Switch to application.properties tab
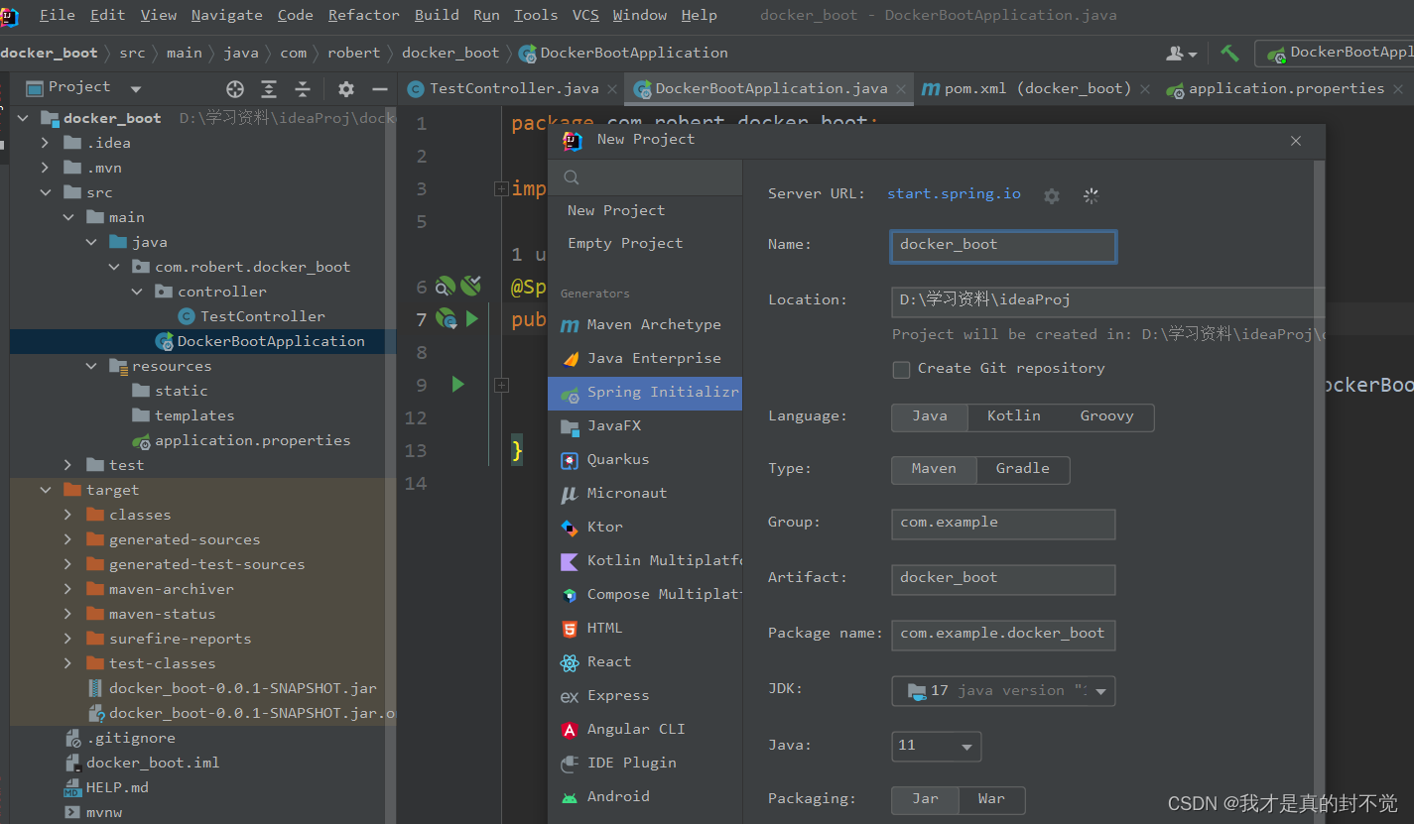The height and width of the screenshot is (824, 1414). (x=1286, y=89)
